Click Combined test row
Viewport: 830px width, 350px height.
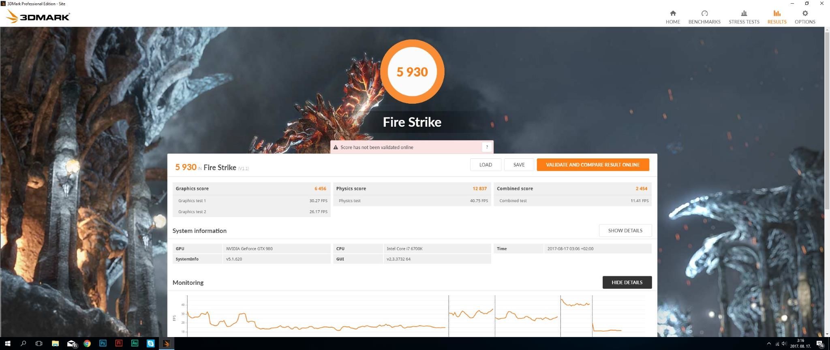point(573,201)
